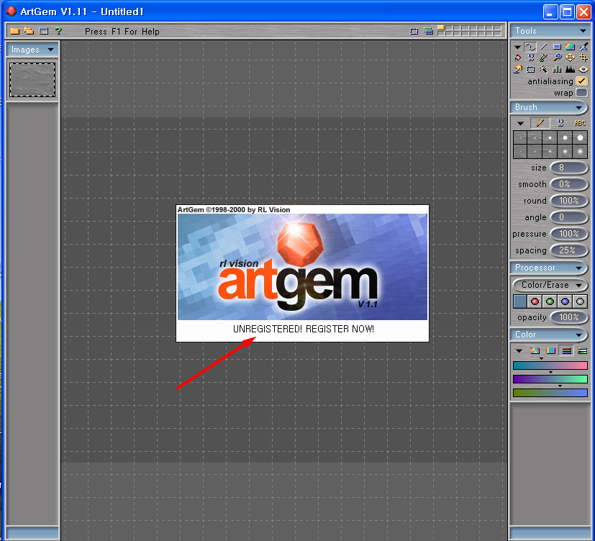The width and height of the screenshot is (595, 541).
Task: Click the UNREGISTERED! REGISTER NOW! text
Action: pos(303,329)
